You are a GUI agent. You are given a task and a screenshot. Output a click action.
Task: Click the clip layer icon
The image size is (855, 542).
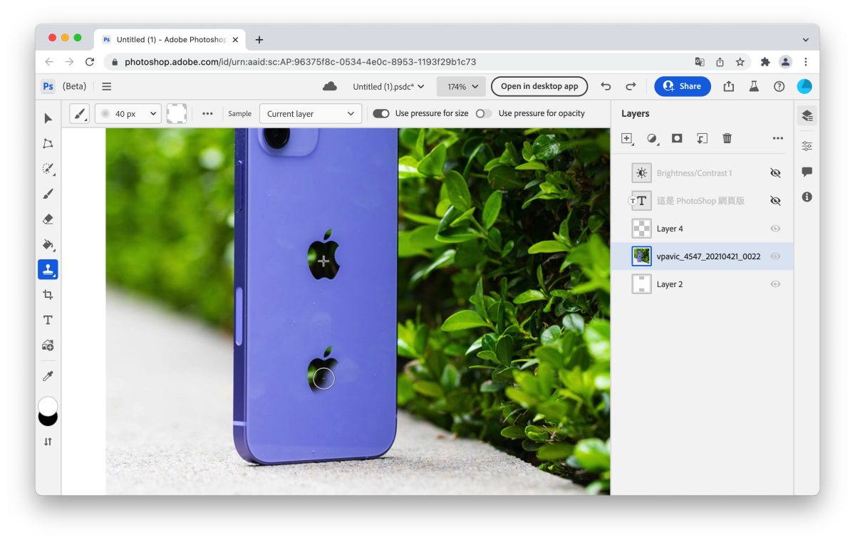[x=702, y=138]
